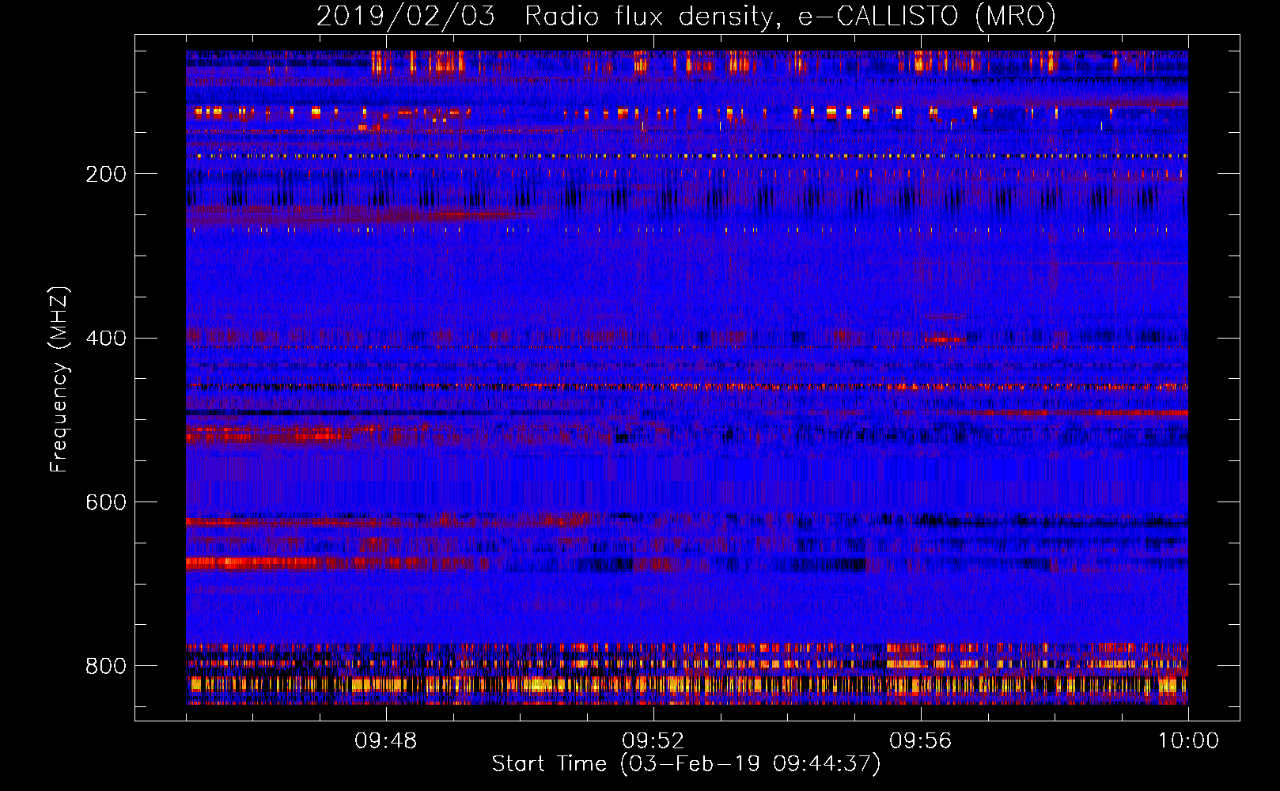This screenshot has width=1280, height=791.
Task: Click the 09:48 time tick label
Action: [386, 741]
